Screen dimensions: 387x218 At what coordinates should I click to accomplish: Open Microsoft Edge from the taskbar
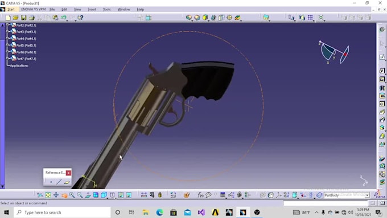click(x=159, y=212)
